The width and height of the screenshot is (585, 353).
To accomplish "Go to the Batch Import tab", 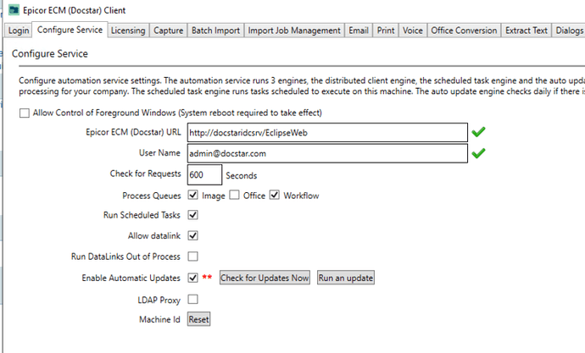I will 215,30.
